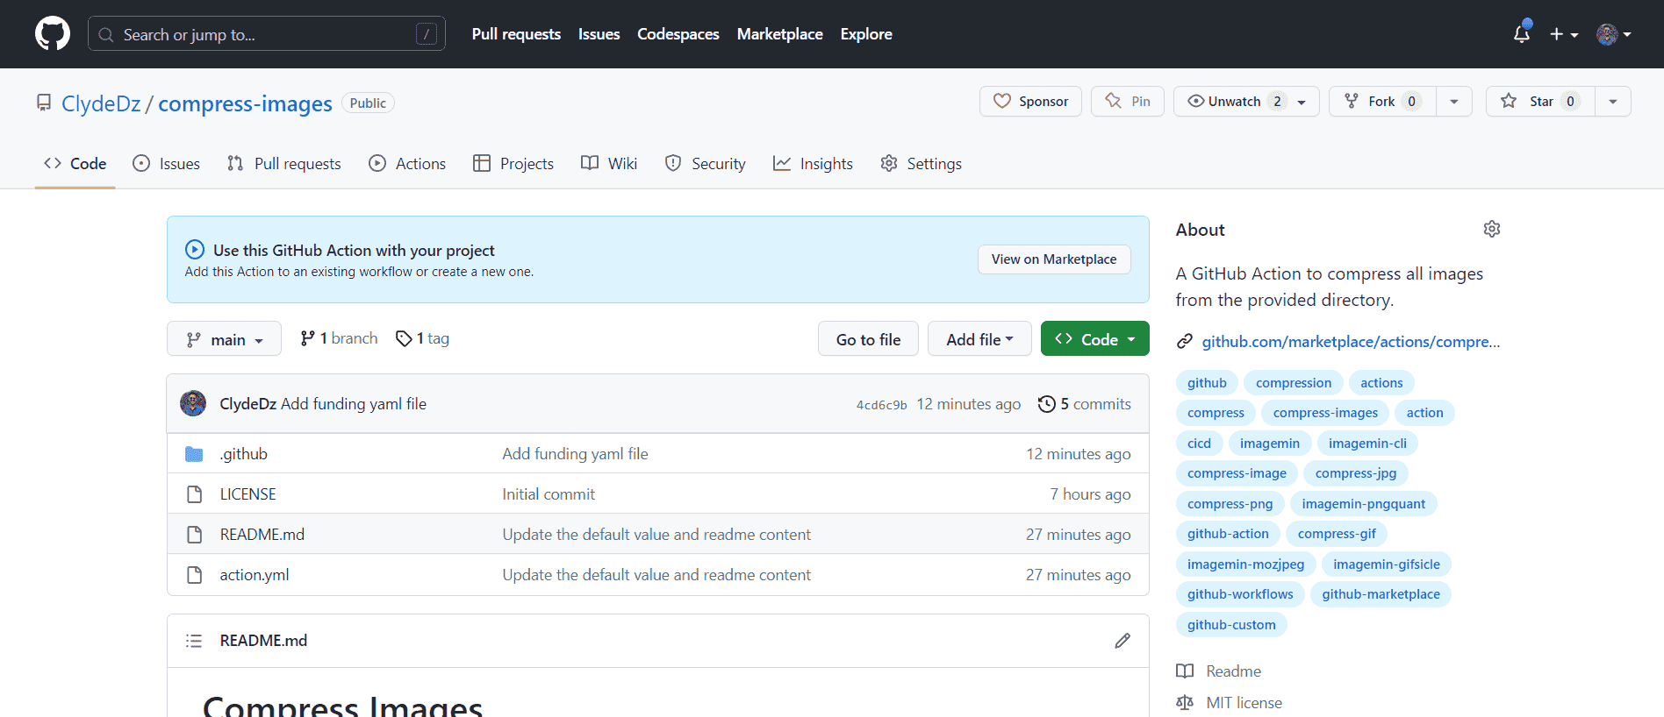Switch to the Code tab

(75, 164)
